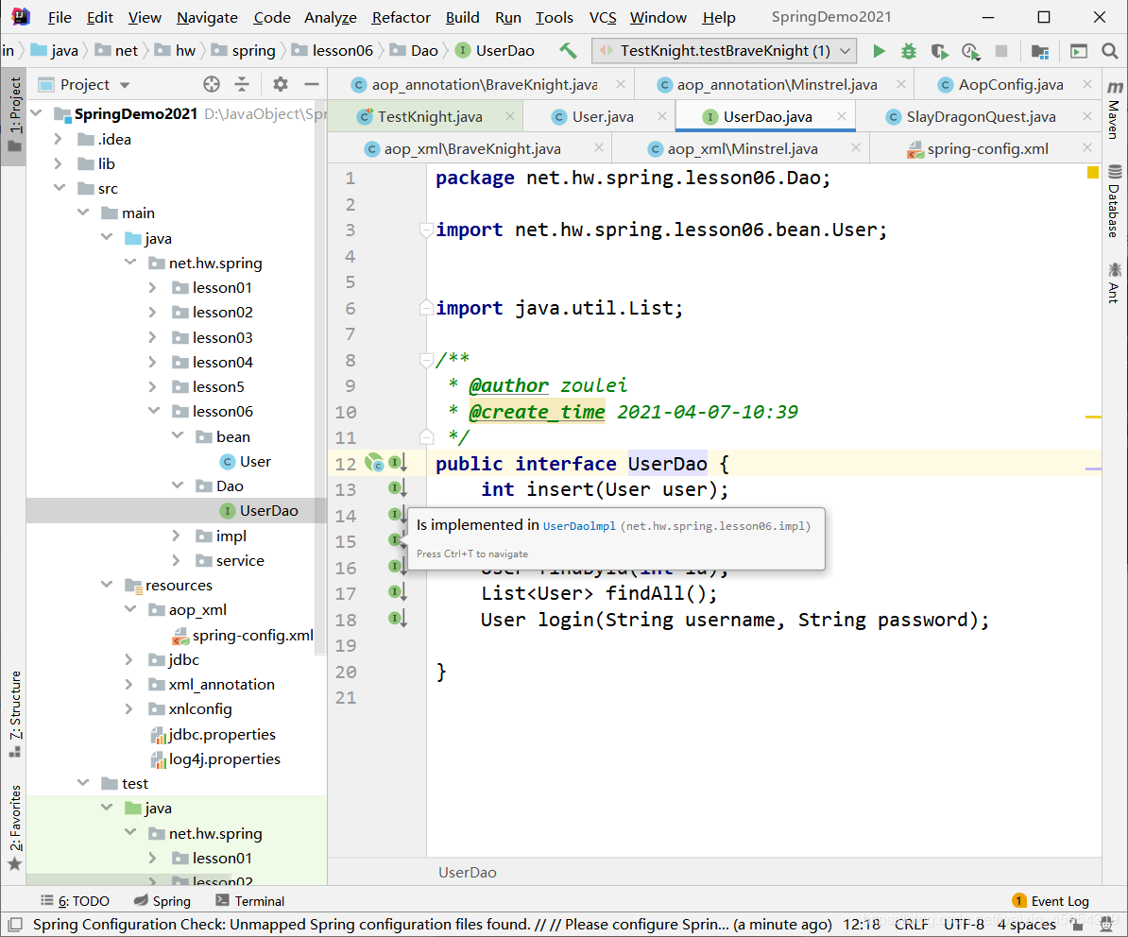Open the Database tool window
This screenshot has width=1128, height=937.
[1115, 200]
